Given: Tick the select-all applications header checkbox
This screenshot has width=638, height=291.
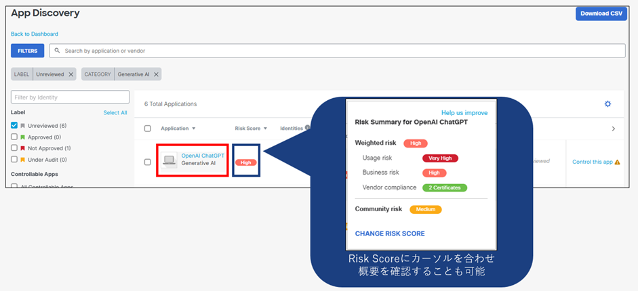Looking at the screenshot, I should [x=148, y=129].
